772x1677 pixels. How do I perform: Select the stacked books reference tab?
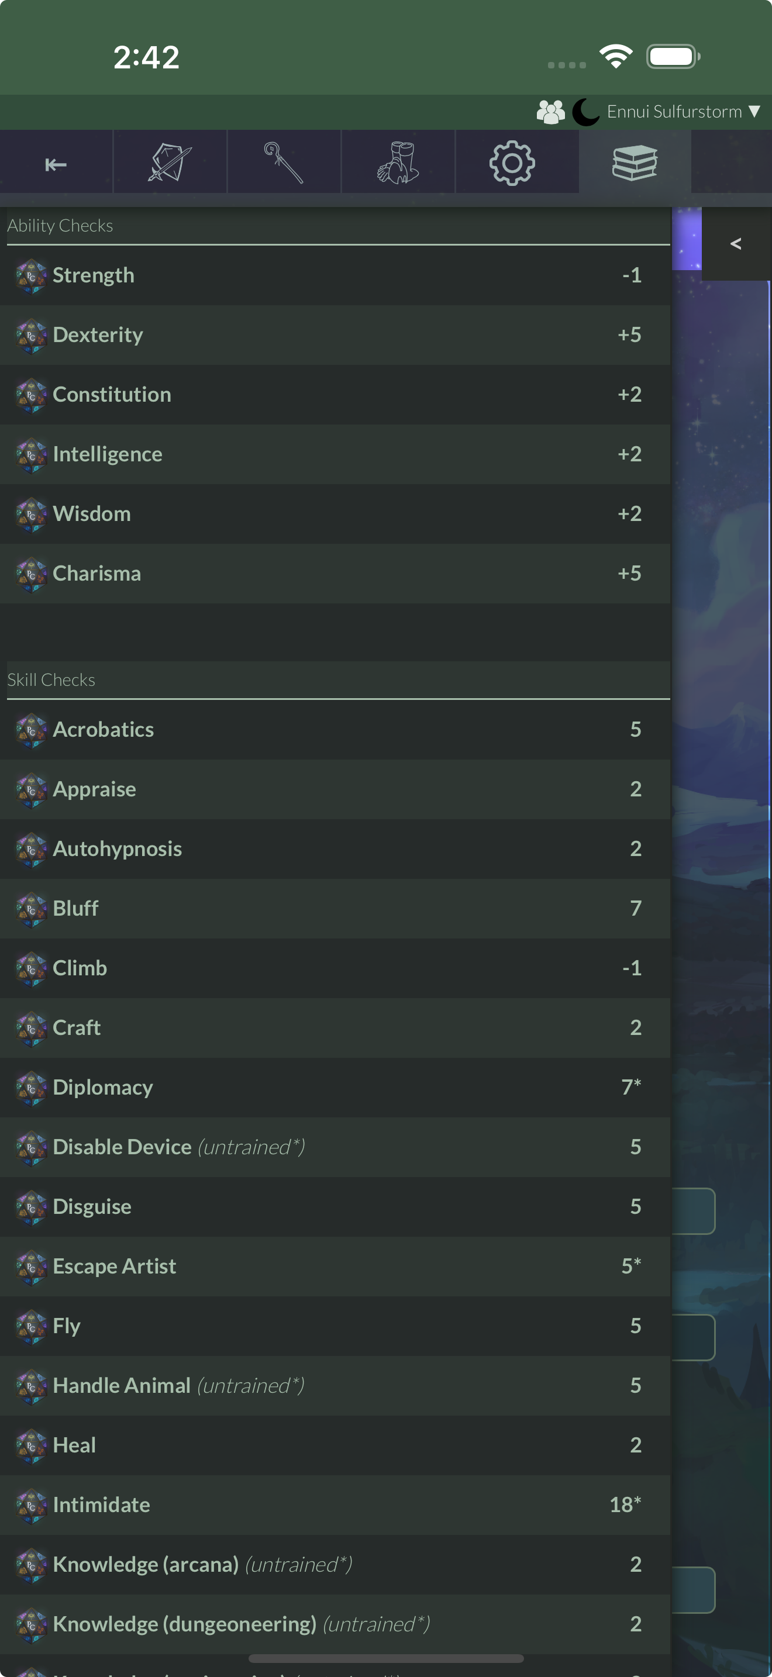[635, 162]
